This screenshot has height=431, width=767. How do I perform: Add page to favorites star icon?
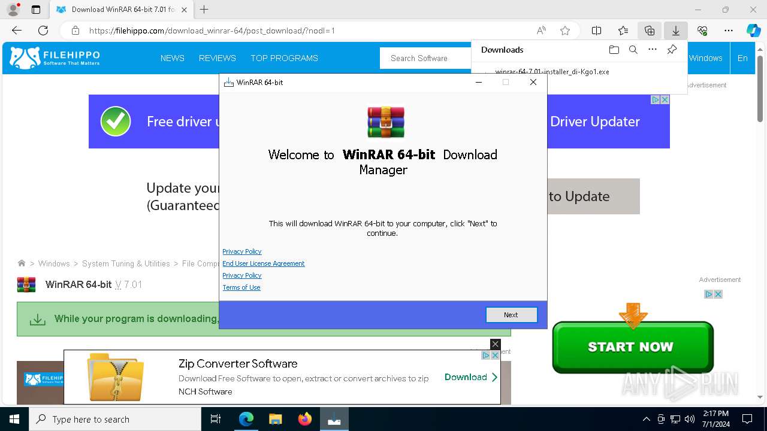coord(564,31)
